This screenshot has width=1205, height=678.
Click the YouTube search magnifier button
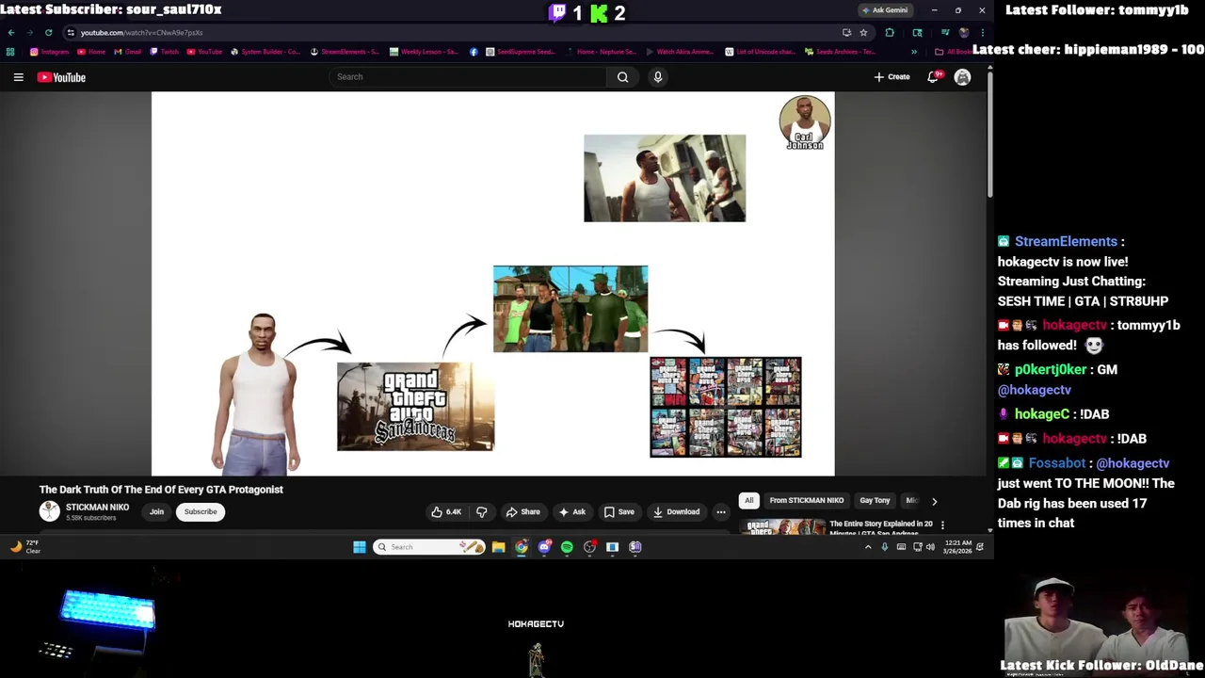point(622,77)
